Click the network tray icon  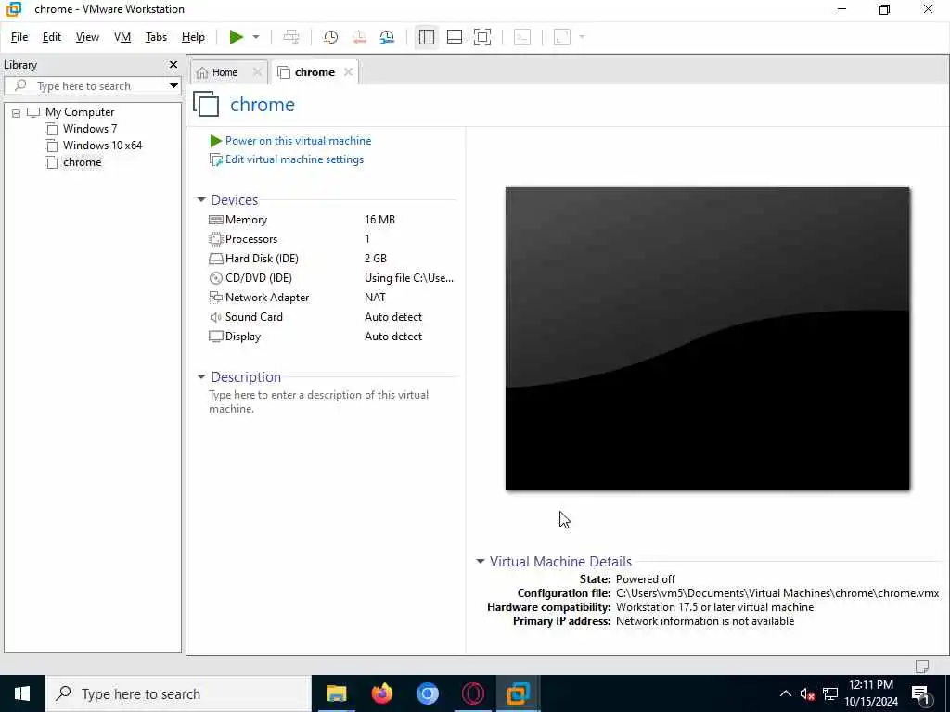pyautogui.click(x=830, y=693)
